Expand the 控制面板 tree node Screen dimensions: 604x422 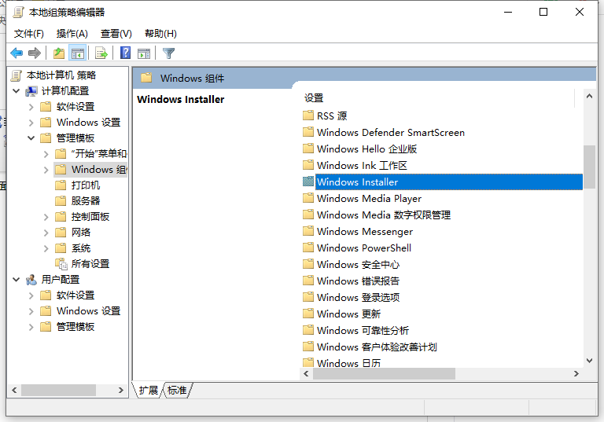pos(46,217)
